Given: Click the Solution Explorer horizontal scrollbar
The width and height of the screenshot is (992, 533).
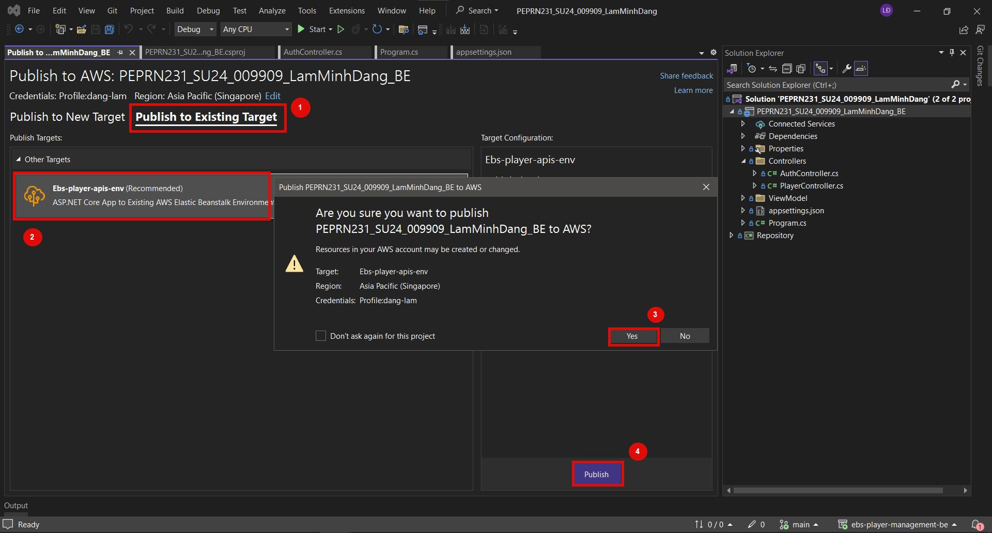Looking at the screenshot, I should (838, 490).
